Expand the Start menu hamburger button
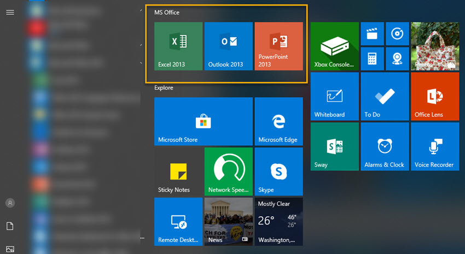This screenshot has height=254, width=465. [10, 12]
